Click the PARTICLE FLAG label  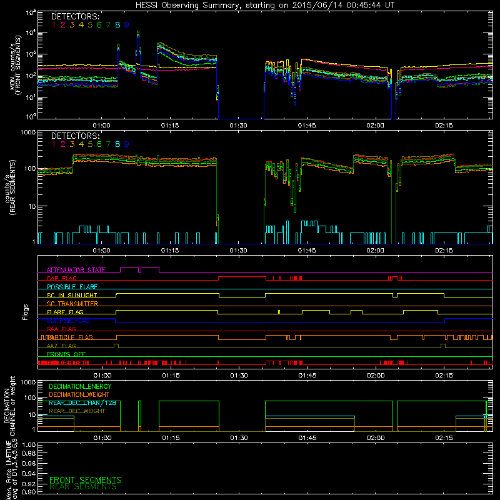(x=70, y=337)
